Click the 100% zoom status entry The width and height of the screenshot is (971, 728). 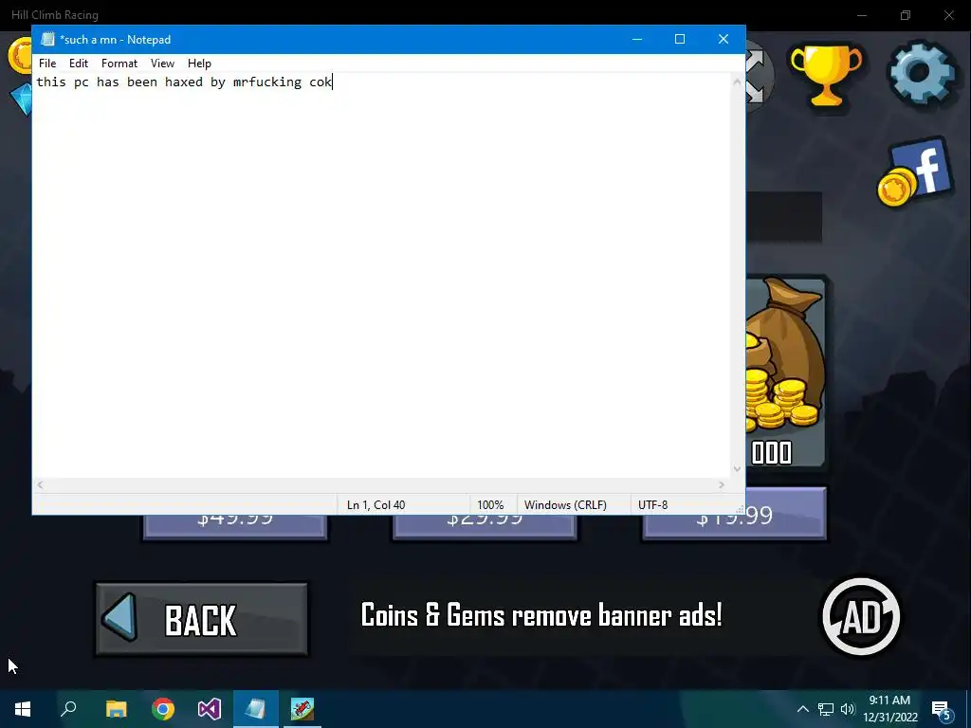click(x=490, y=505)
